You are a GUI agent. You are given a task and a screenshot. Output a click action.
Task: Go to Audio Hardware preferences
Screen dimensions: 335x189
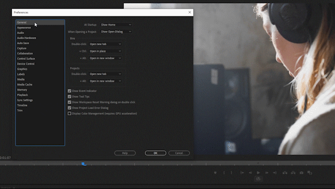[x=40, y=38]
